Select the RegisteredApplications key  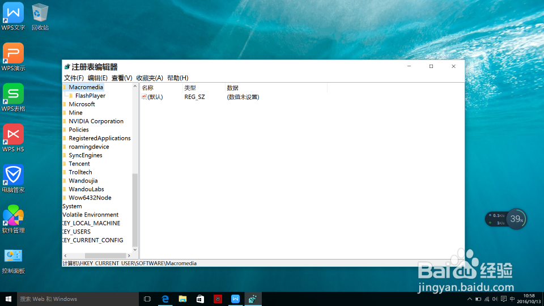click(100, 138)
